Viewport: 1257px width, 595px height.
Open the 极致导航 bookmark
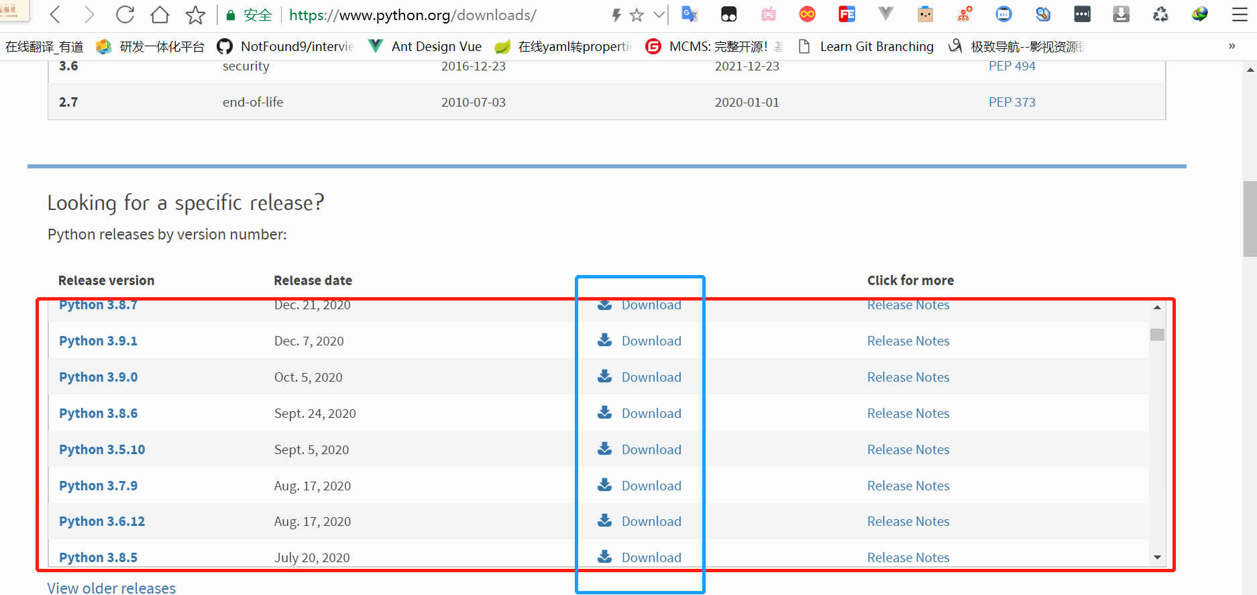1016,46
